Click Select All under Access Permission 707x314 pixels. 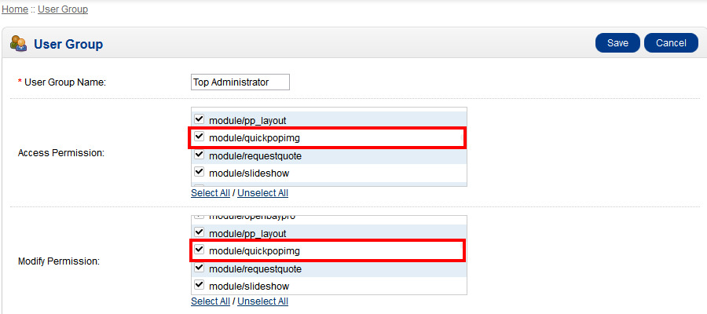tap(211, 193)
